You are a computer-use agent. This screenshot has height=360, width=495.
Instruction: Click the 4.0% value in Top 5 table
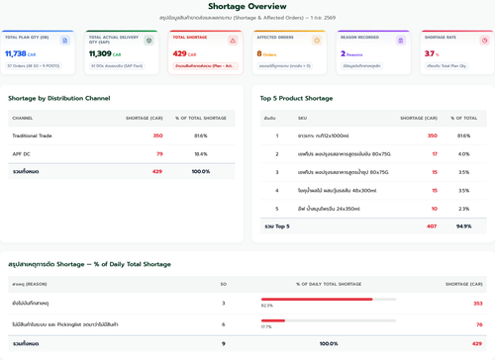point(463,154)
